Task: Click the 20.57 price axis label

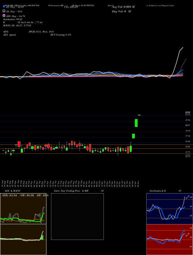Action: pos(188,125)
